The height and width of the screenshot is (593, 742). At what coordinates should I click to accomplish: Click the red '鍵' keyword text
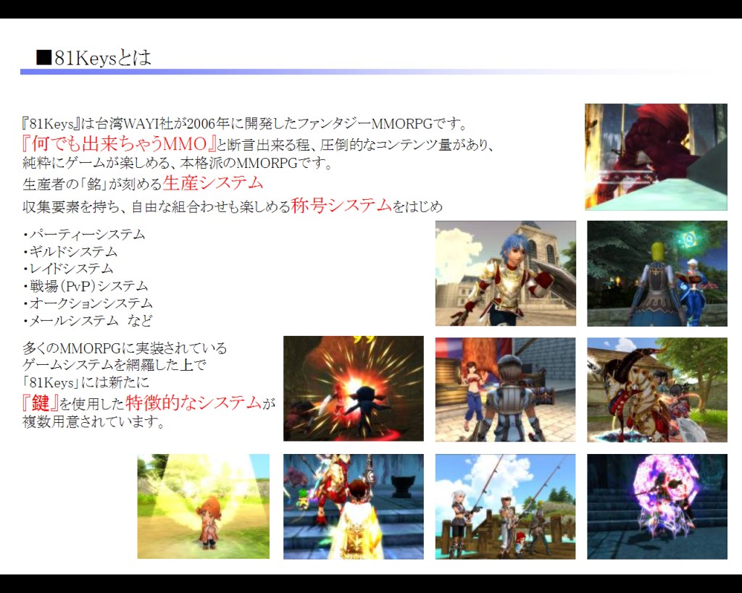[41, 403]
